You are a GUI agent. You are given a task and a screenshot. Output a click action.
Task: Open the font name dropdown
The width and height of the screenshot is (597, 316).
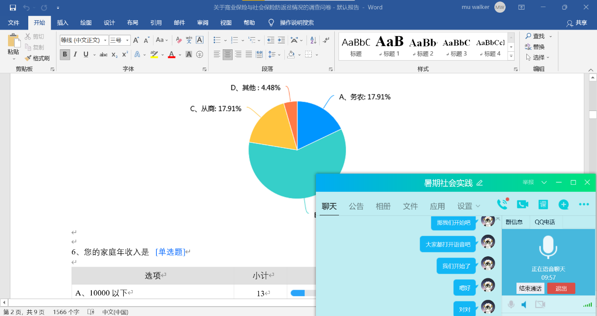[105, 40]
